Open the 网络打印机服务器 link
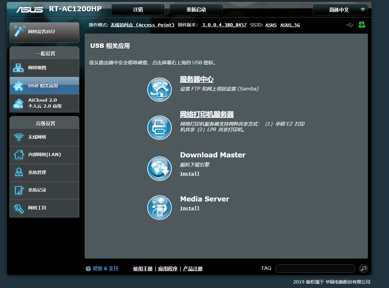Viewport: 389px width, 288px height. [207, 114]
